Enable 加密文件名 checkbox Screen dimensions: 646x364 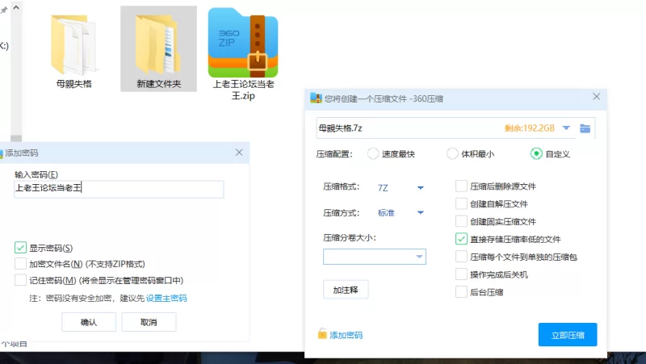tap(21, 264)
